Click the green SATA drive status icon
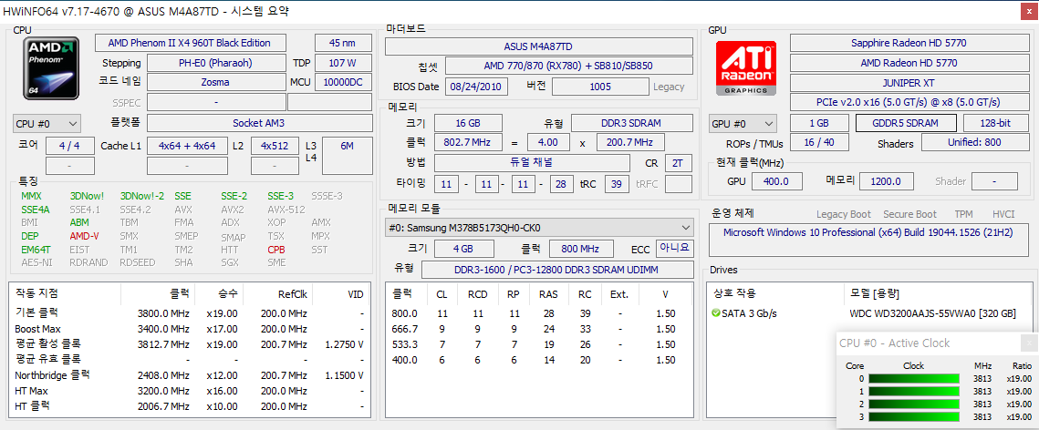This screenshot has width=1039, height=430. [x=716, y=312]
